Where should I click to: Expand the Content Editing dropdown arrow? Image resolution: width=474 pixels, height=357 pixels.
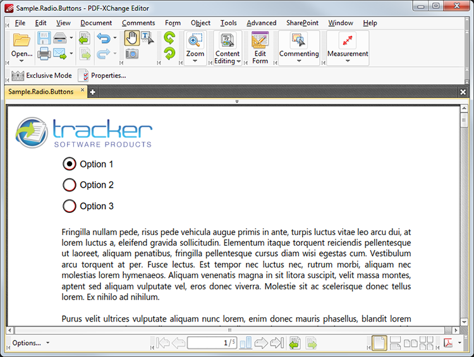(x=238, y=61)
